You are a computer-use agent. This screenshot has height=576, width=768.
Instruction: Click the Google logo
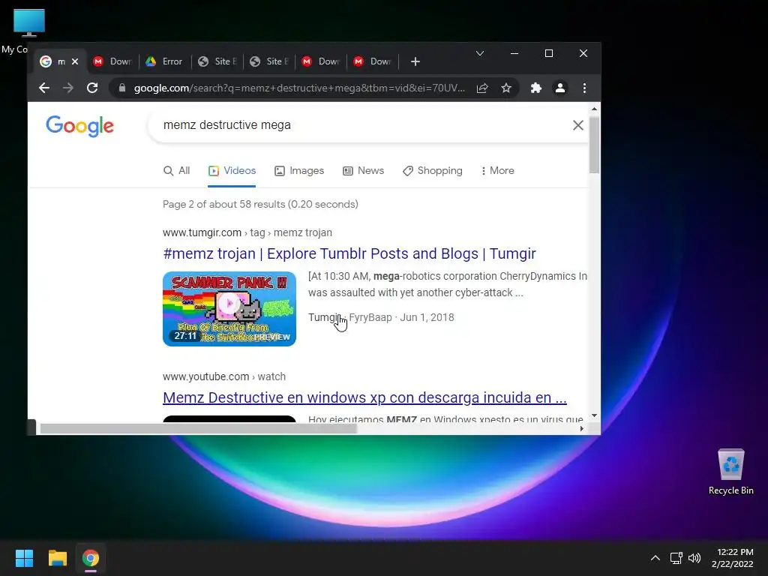tap(79, 126)
